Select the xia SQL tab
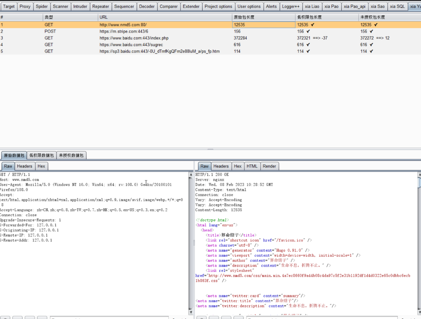Viewport: 421px width, 319px height. [x=397, y=7]
